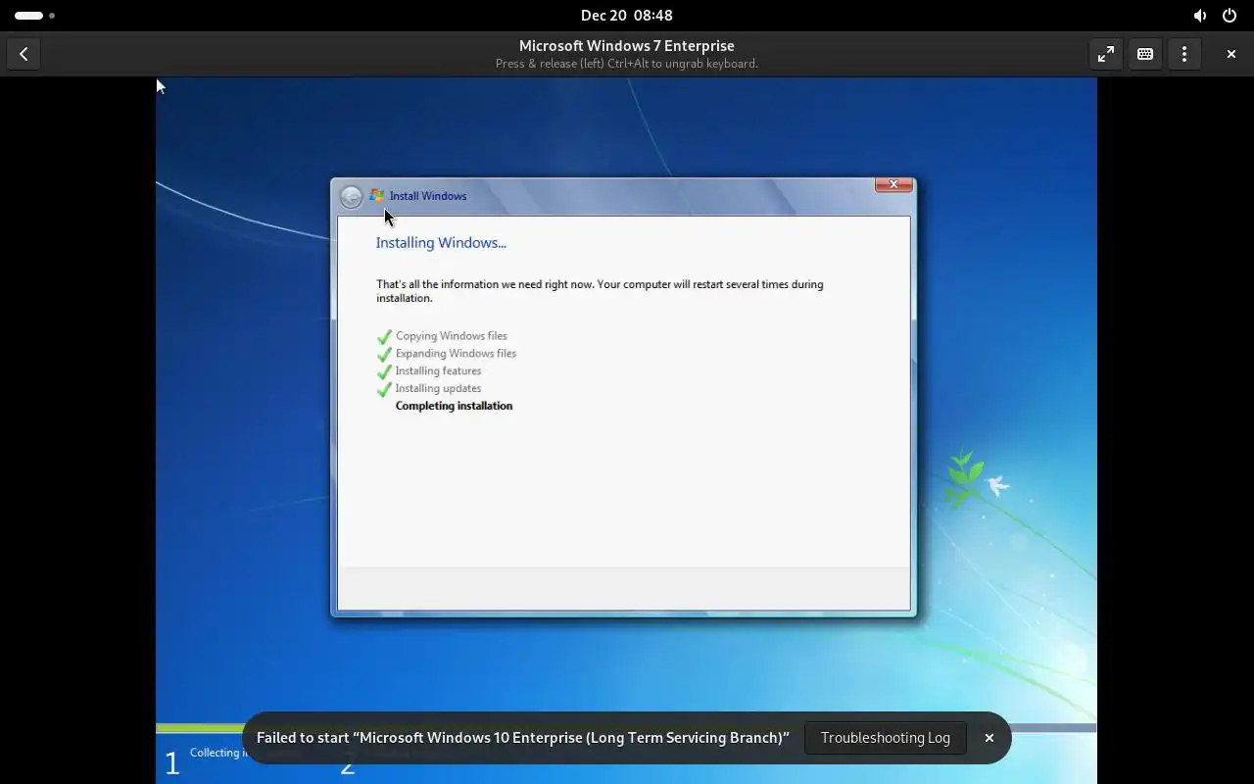1254x784 pixels.
Task: Click the 'Installing features' checkmark
Action: pos(384,371)
